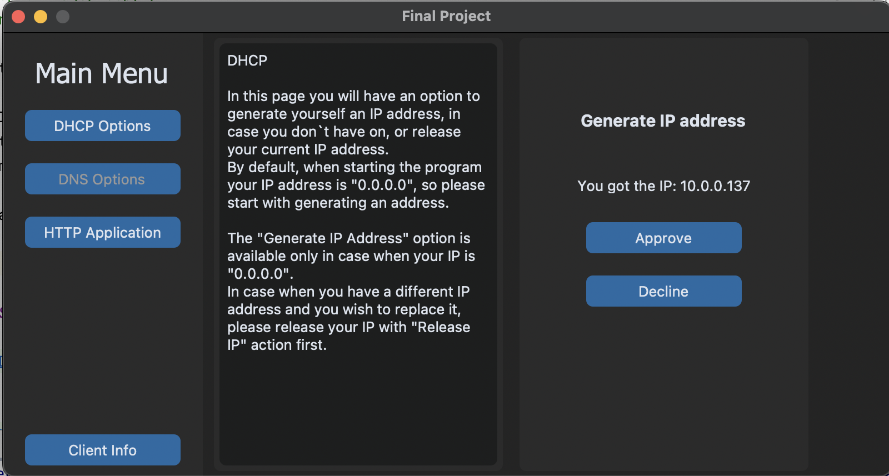This screenshot has width=889, height=476.
Task: Open the DHCP Options page
Action: 102,126
